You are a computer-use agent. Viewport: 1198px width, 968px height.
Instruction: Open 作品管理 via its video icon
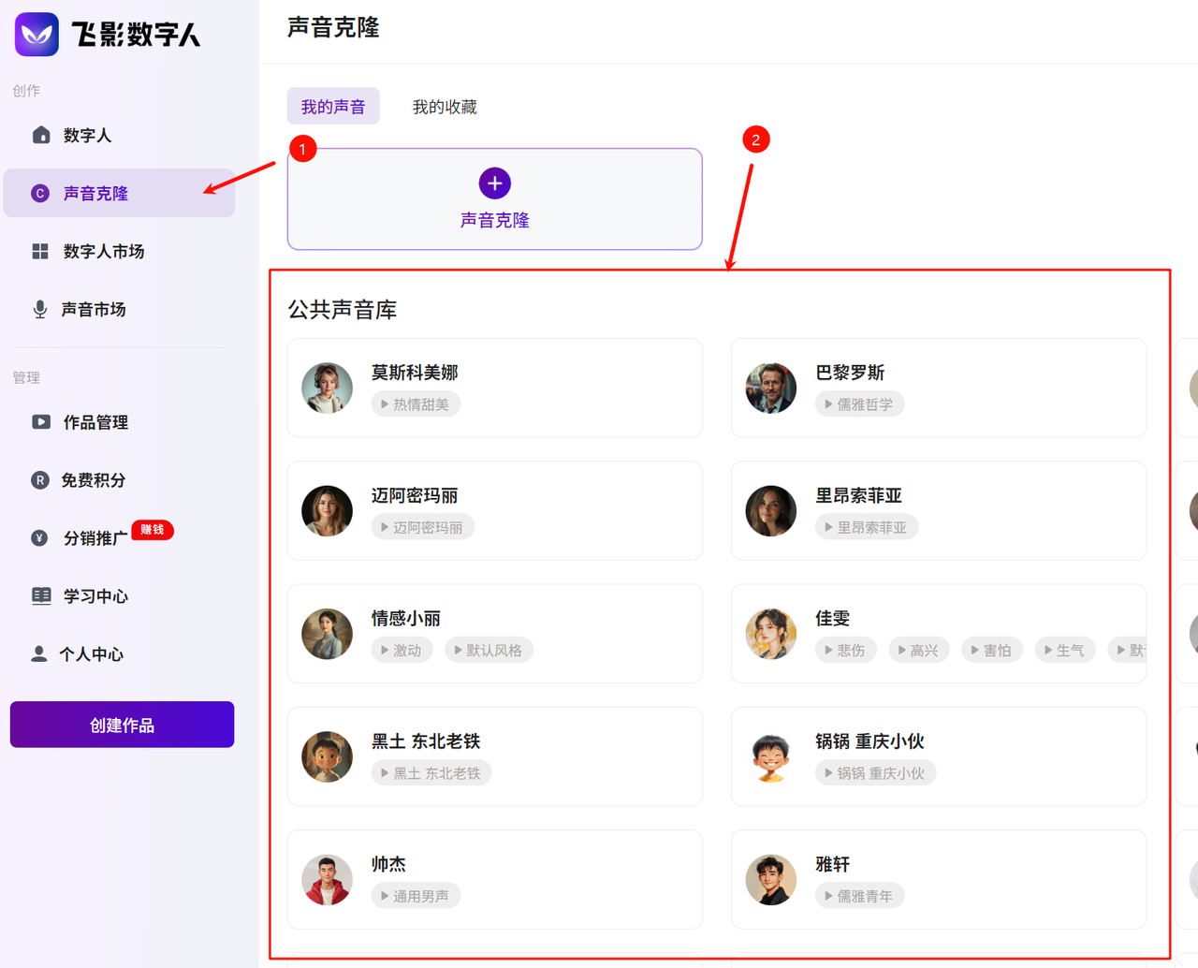[41, 422]
